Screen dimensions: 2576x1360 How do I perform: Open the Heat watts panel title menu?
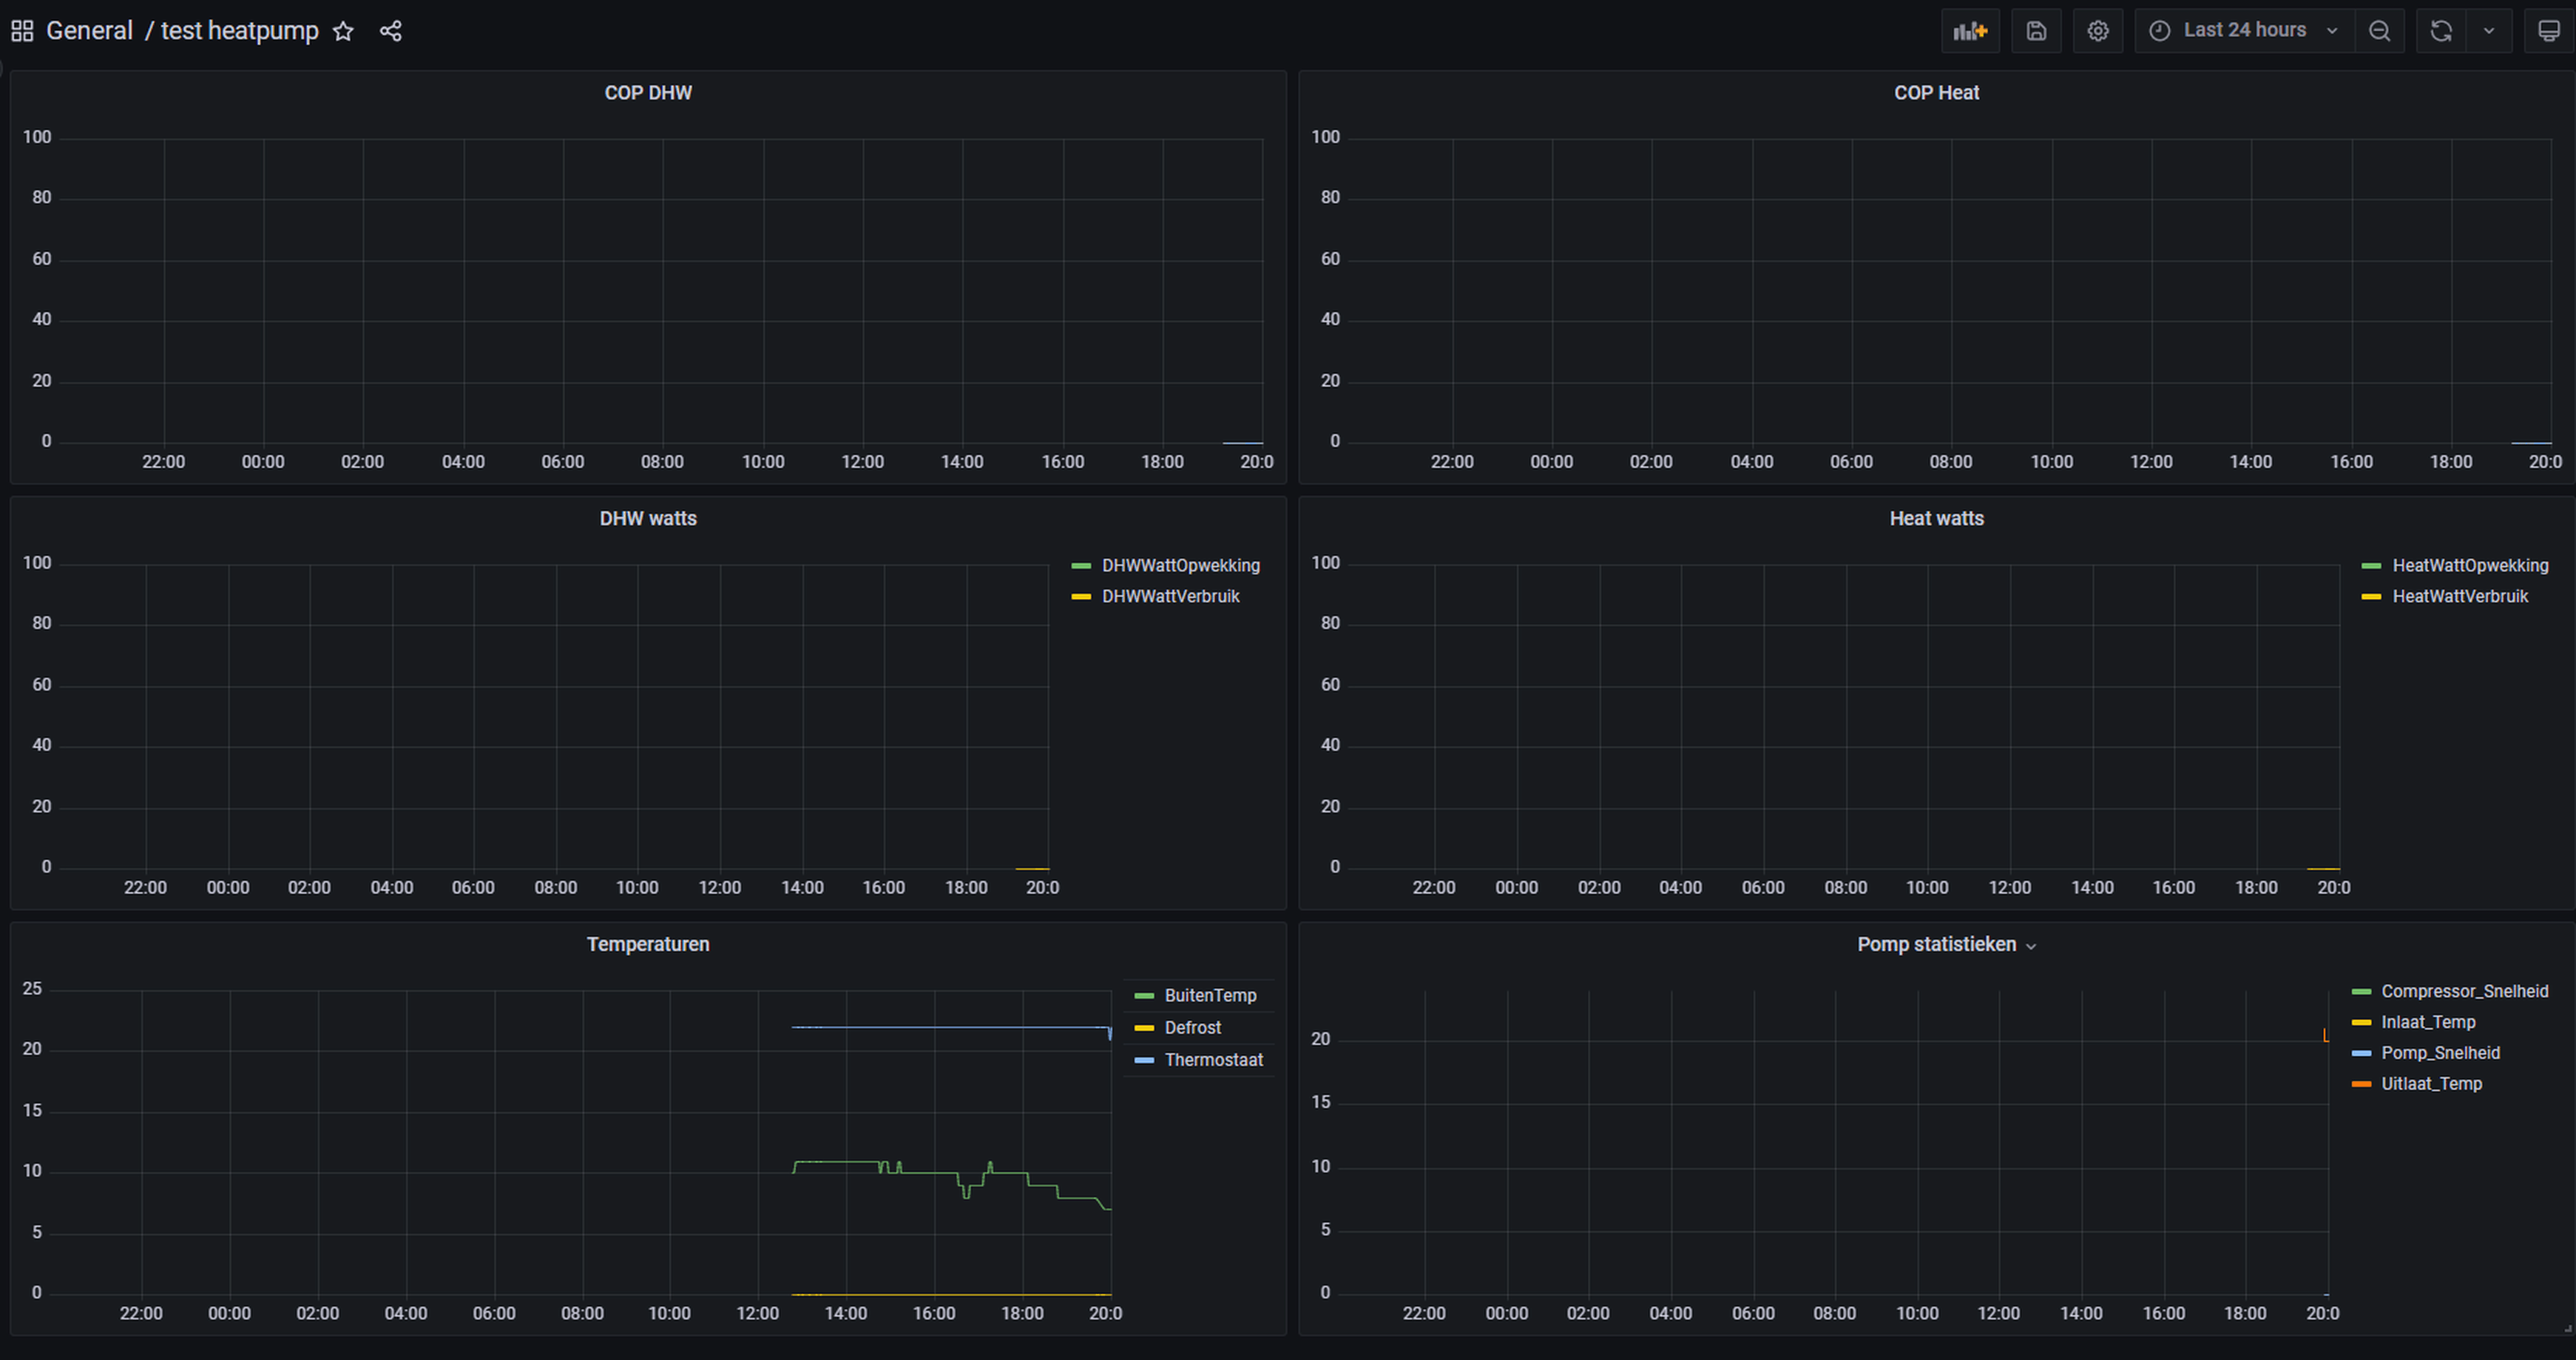tap(1936, 519)
